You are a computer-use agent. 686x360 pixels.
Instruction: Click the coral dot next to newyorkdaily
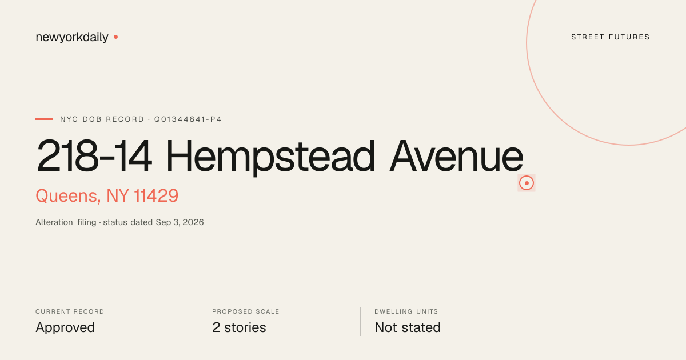pos(115,37)
